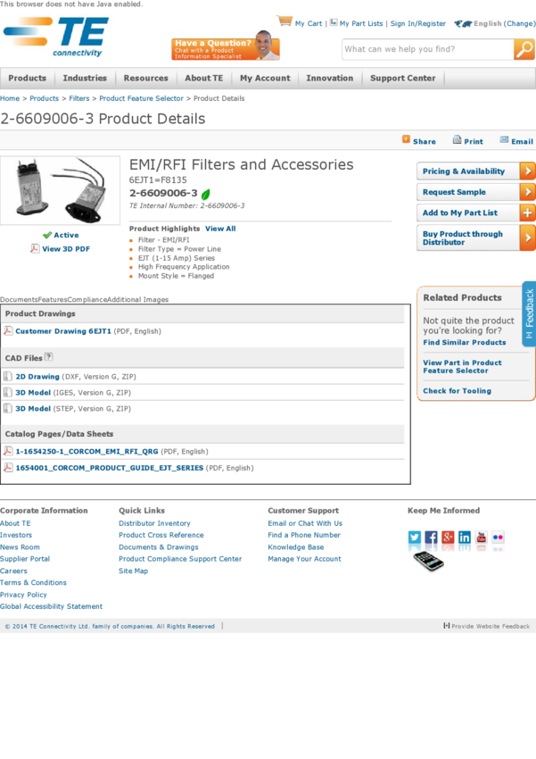Open CAD Files help question mark

point(49,357)
